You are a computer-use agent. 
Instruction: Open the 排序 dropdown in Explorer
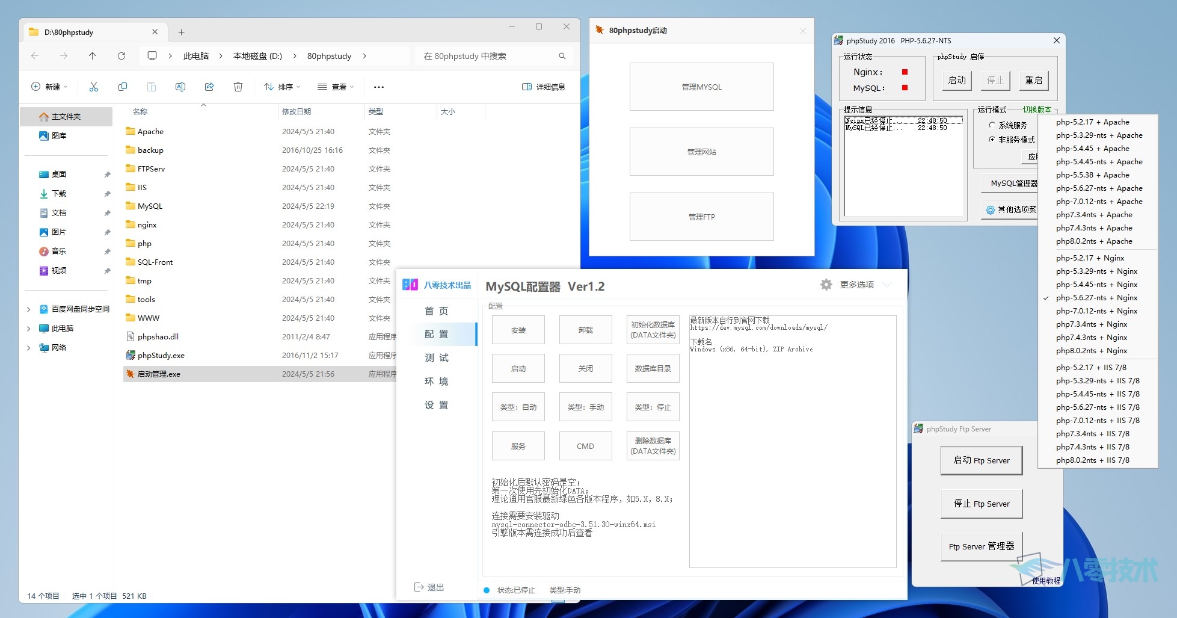click(x=282, y=87)
